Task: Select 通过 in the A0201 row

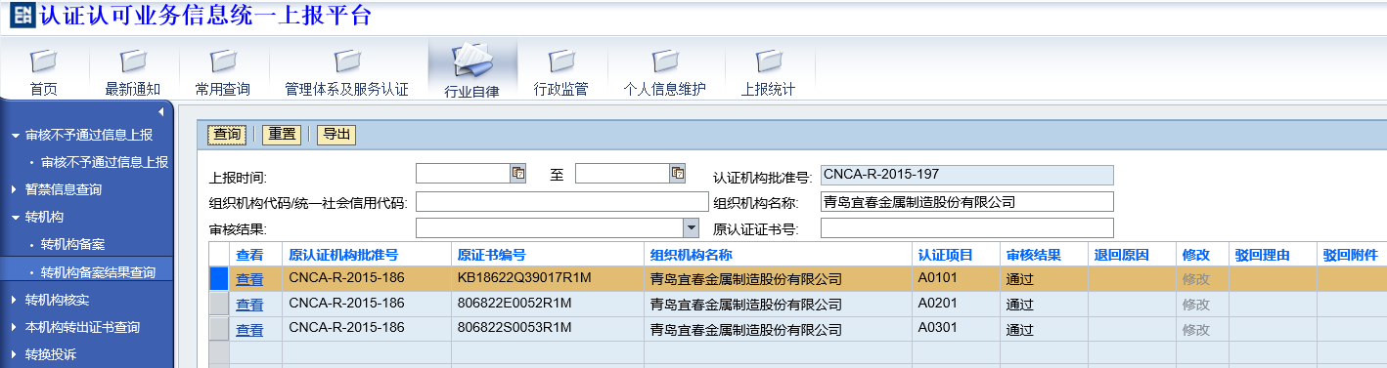Action: [1020, 305]
